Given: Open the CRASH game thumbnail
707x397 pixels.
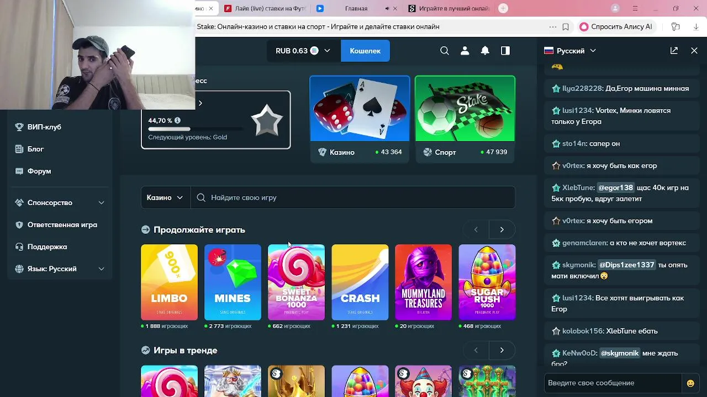Looking at the screenshot, I should 360,282.
